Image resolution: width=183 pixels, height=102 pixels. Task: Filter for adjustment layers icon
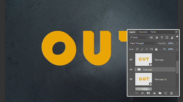click(157, 37)
